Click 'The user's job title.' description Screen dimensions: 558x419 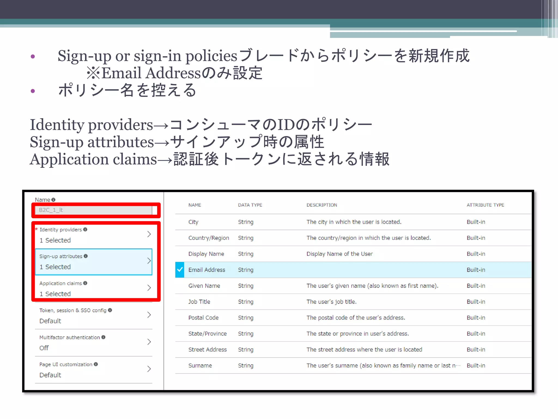tap(331, 302)
